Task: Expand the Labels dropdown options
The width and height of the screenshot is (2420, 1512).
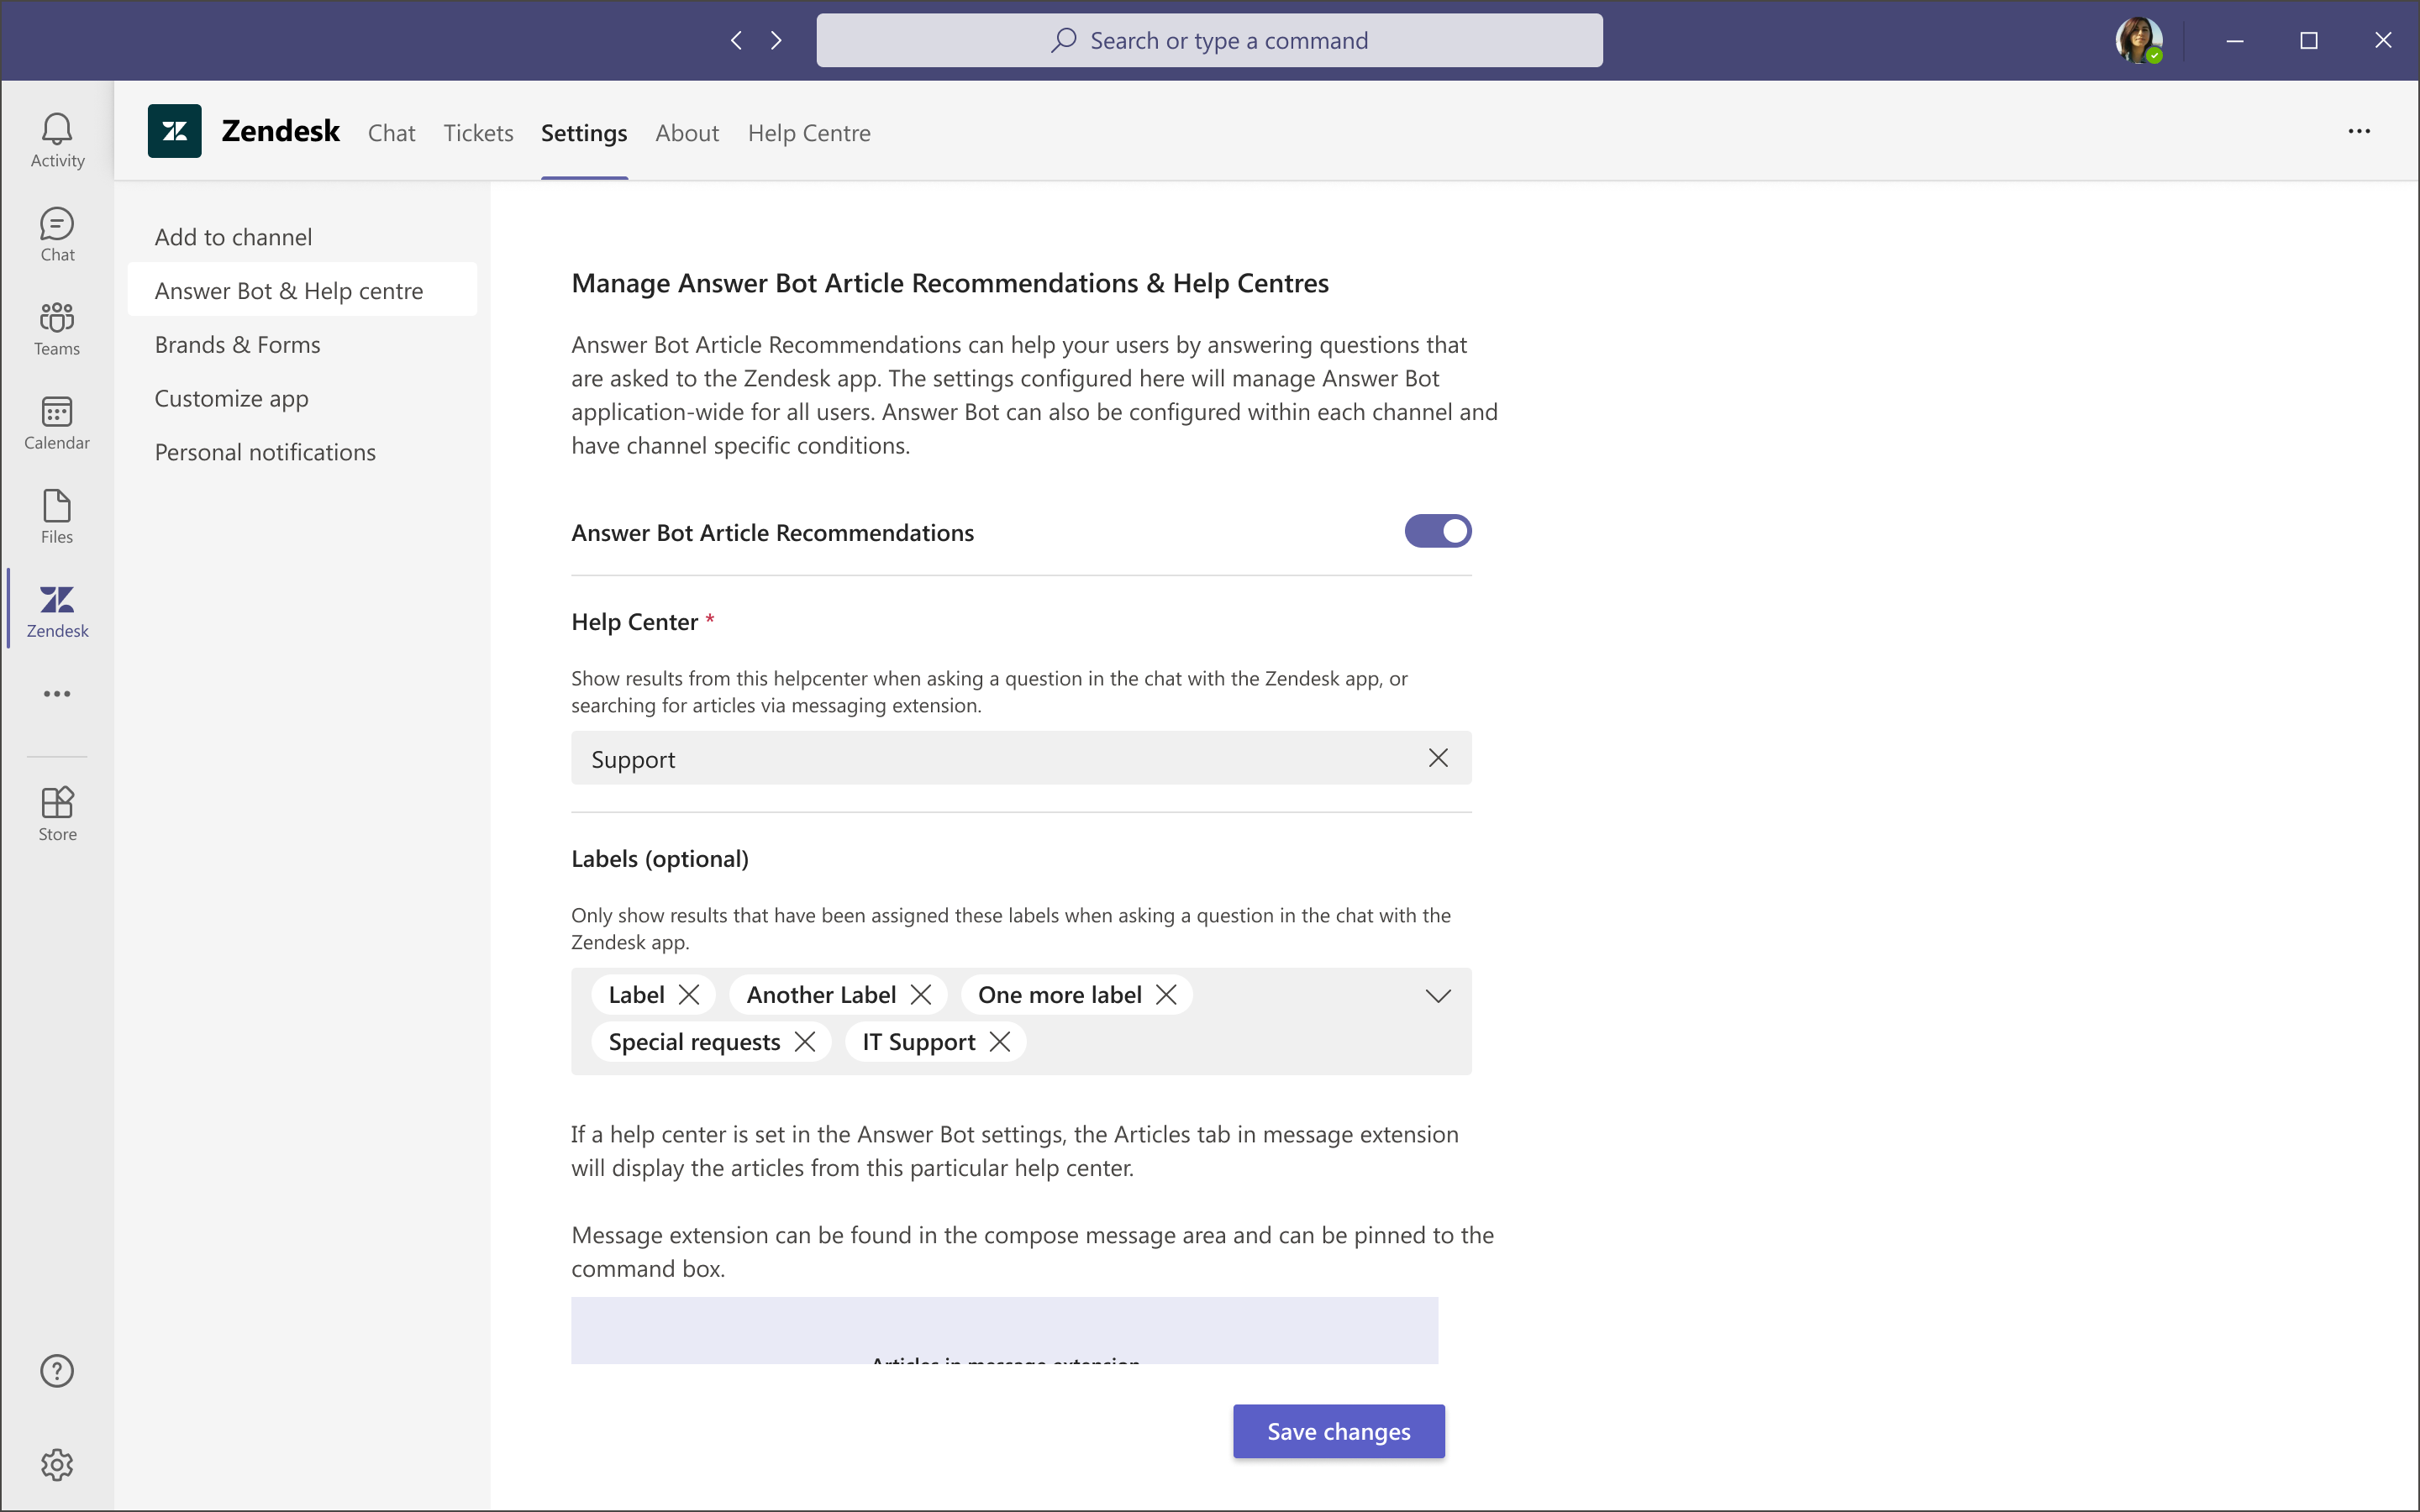Action: pos(1439,996)
